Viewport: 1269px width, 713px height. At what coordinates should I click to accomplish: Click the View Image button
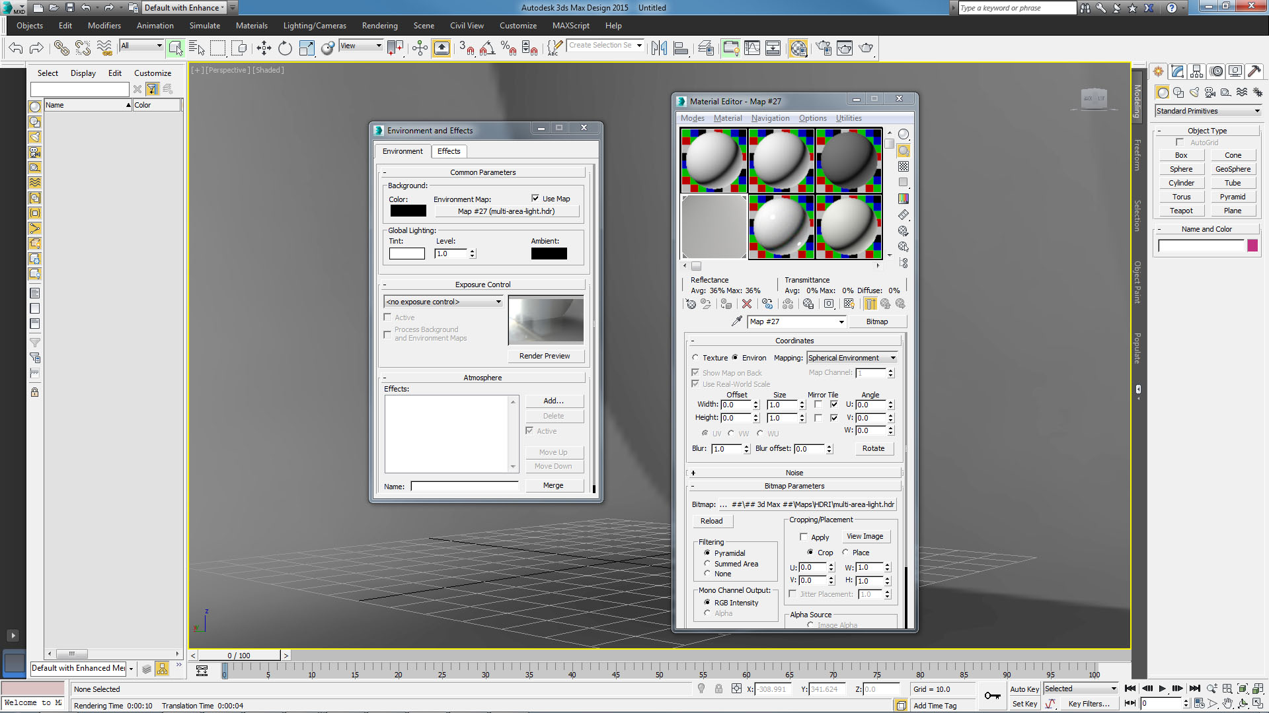pyautogui.click(x=865, y=536)
